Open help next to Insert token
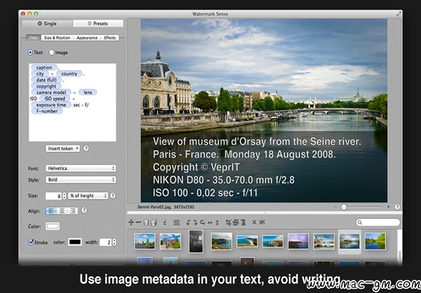Image resolution: width=421 pixels, height=293 pixels. pyautogui.click(x=86, y=148)
